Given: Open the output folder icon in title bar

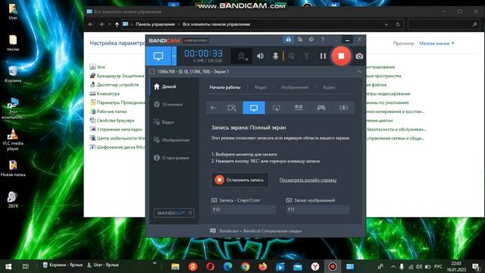Looking at the screenshot, I should point(300,39).
